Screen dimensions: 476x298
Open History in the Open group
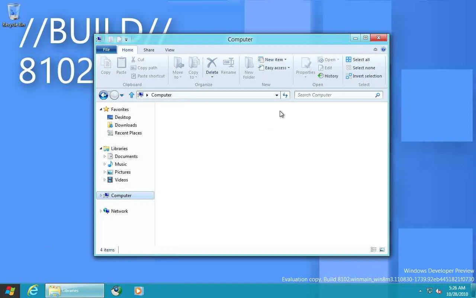[x=328, y=76]
